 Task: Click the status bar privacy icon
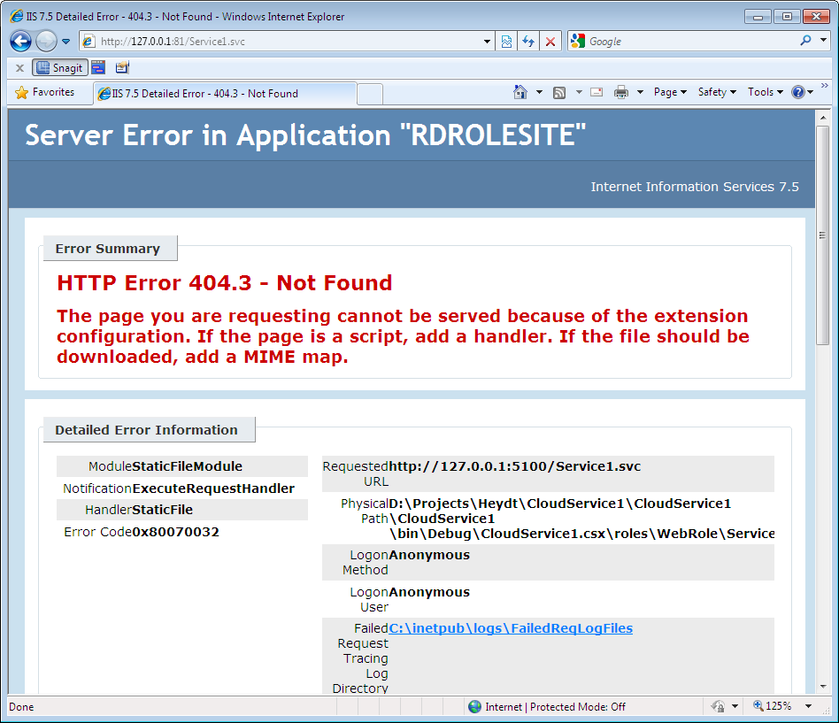pos(718,706)
